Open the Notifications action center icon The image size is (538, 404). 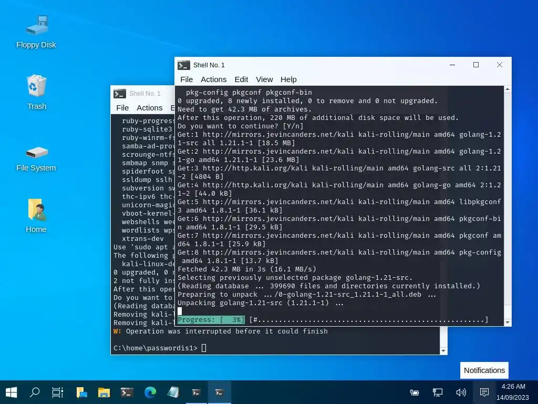(x=484, y=392)
